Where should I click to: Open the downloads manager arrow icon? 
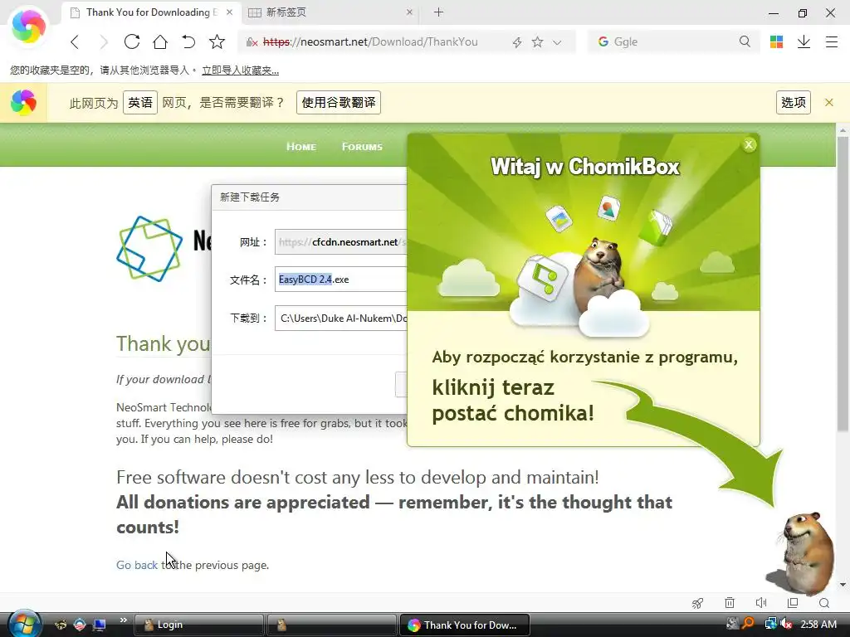pos(804,41)
